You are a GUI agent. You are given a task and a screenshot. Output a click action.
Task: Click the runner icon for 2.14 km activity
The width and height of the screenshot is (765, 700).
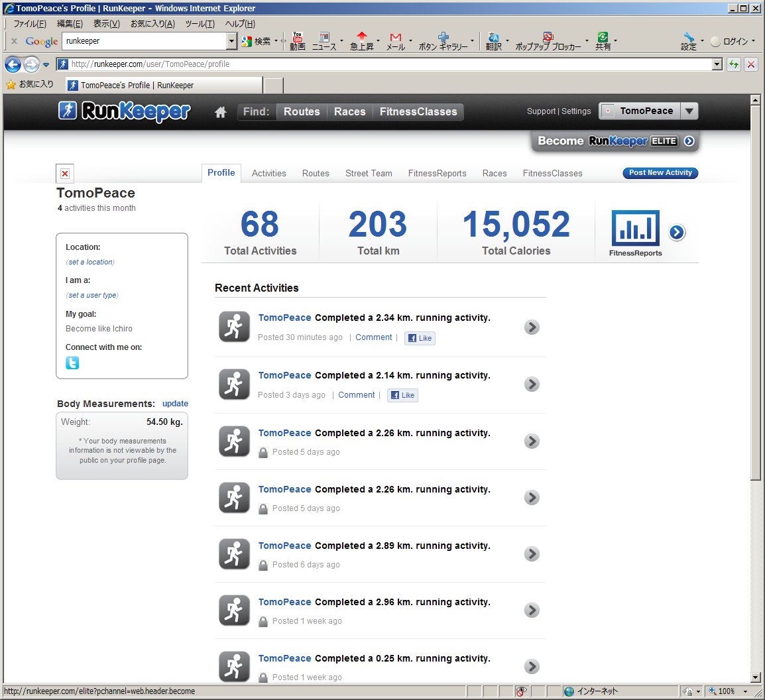234,384
